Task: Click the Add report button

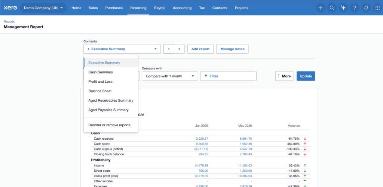Action: (200, 49)
